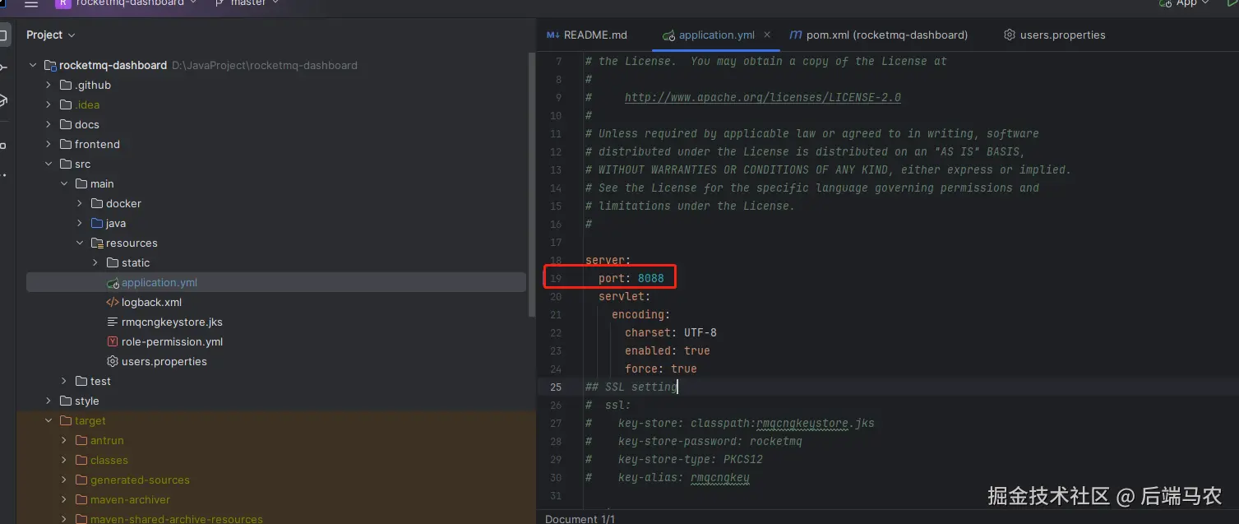Expand the .idea folder
1239x524 pixels.
[x=49, y=105]
